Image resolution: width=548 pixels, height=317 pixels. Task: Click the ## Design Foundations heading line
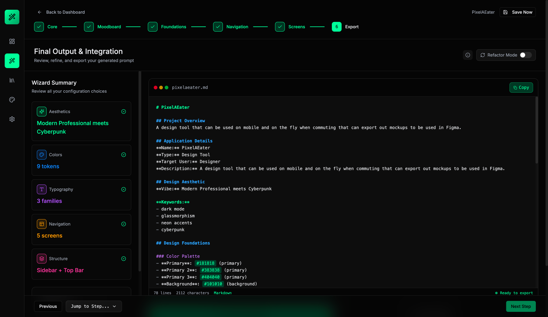tap(183, 243)
